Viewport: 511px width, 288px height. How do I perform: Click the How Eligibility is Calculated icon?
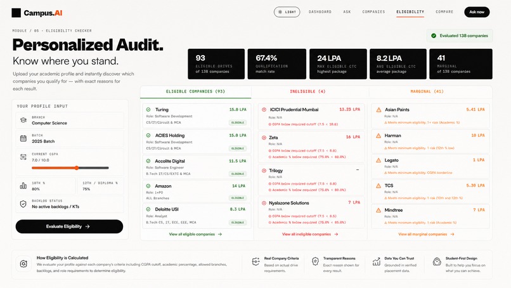(23, 264)
